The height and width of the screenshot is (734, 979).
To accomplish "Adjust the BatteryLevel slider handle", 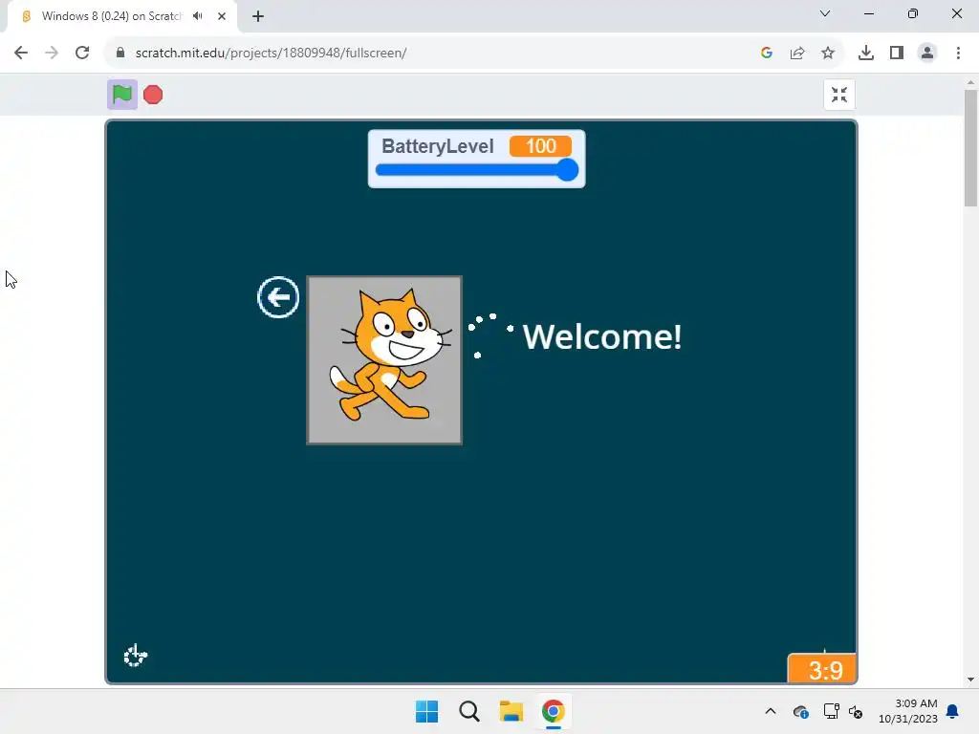I will click(567, 170).
